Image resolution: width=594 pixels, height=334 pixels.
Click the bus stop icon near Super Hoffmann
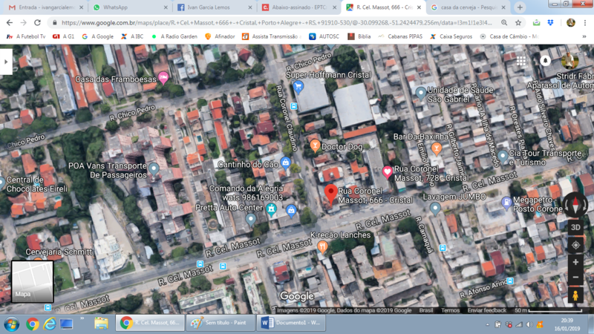click(x=293, y=106)
